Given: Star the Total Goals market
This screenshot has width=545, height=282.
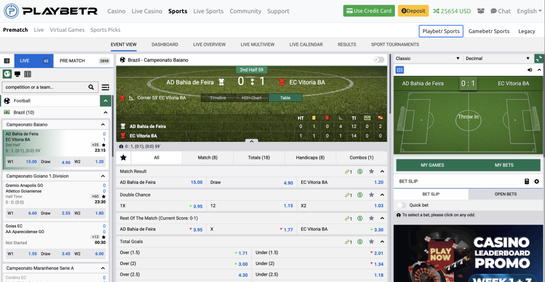Looking at the screenshot, I should click(x=371, y=242).
